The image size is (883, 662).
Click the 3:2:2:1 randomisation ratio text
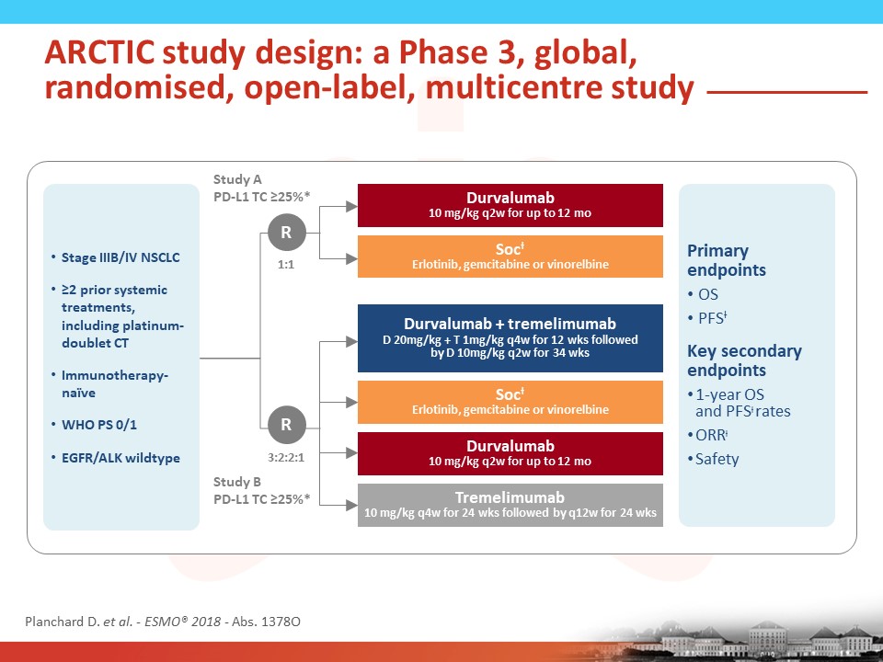click(286, 457)
